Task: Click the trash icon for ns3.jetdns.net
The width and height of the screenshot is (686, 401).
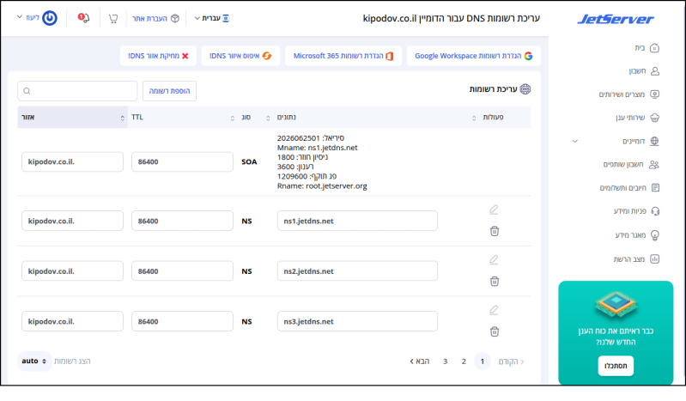Action: pyautogui.click(x=495, y=331)
